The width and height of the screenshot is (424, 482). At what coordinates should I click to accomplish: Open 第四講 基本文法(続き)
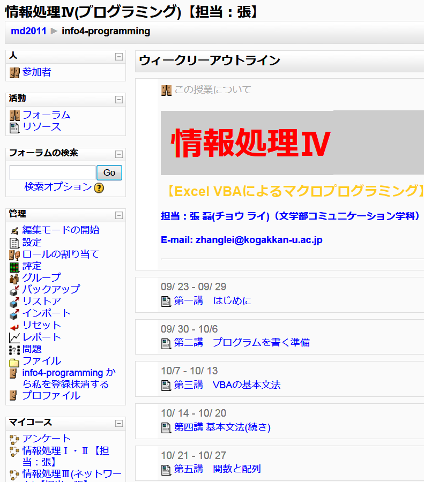click(x=222, y=427)
